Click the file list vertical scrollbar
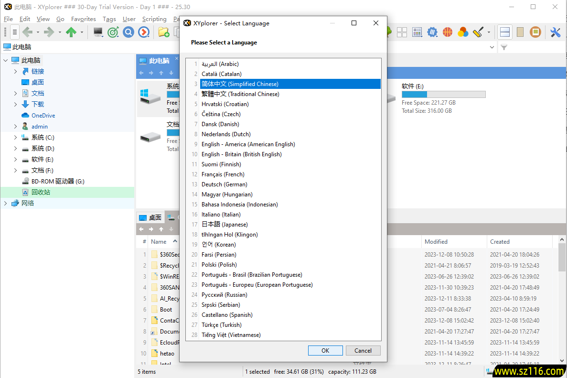567x378 pixels. [562, 287]
